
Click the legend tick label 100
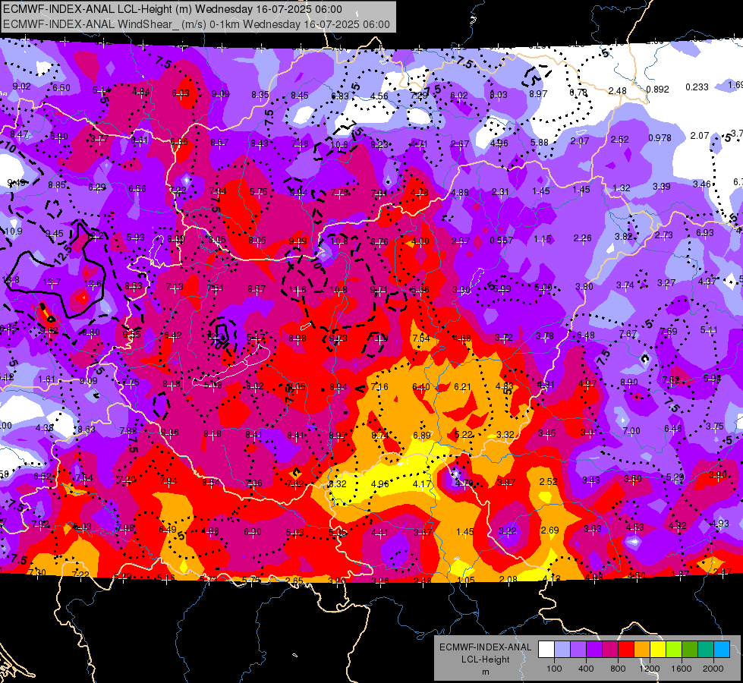coord(554,669)
